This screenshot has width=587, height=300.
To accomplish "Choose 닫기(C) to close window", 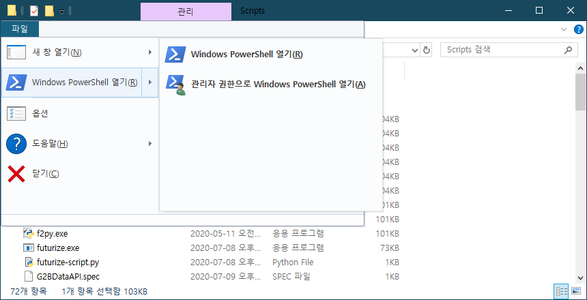I will click(x=79, y=174).
